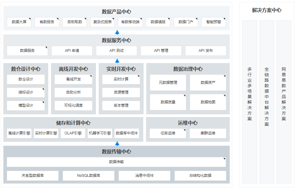This screenshot has width=296, height=189.
Task: Select the API 申请 box
Action: coord(72,51)
